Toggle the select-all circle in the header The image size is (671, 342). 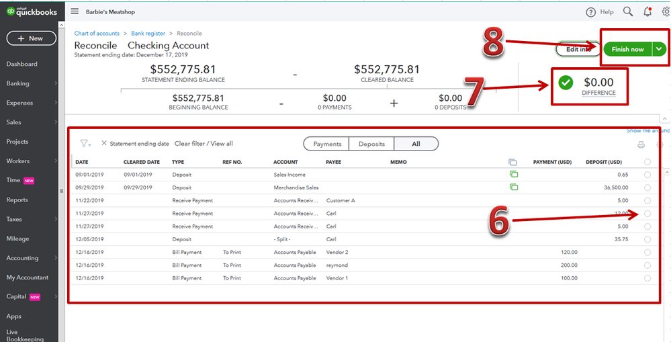pos(647,162)
